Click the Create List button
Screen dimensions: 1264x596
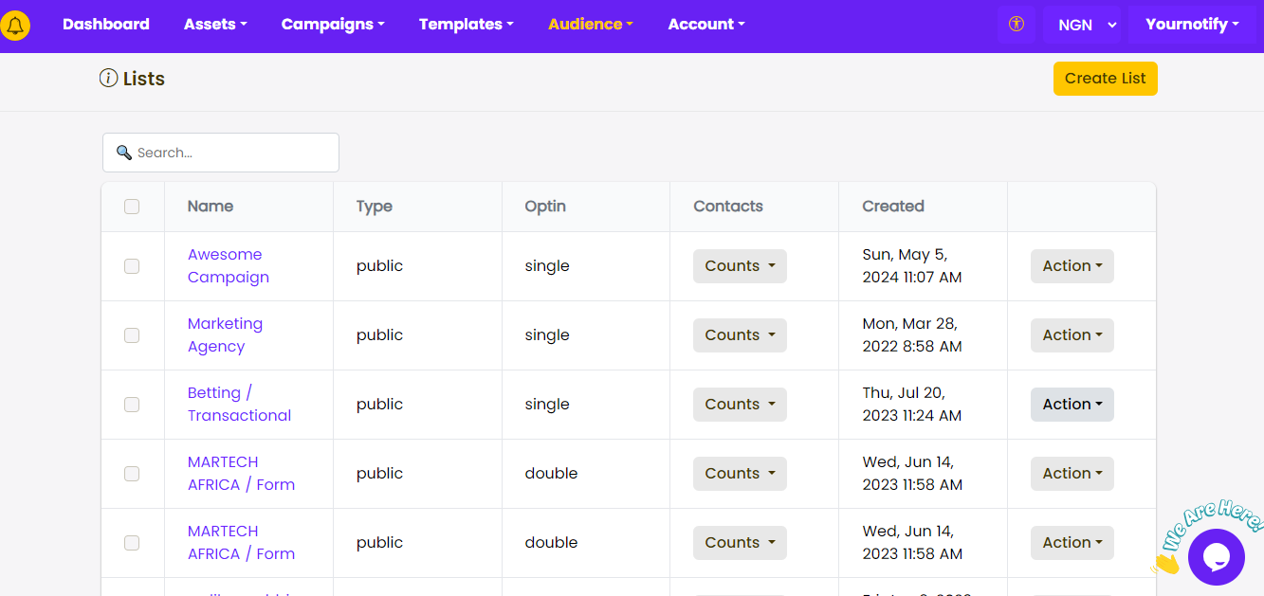[1106, 79]
